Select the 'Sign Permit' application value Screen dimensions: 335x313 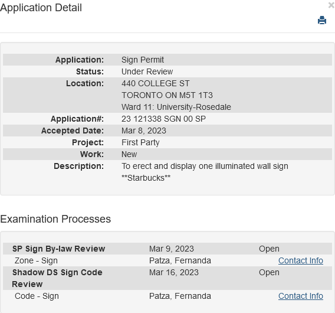[x=143, y=60]
